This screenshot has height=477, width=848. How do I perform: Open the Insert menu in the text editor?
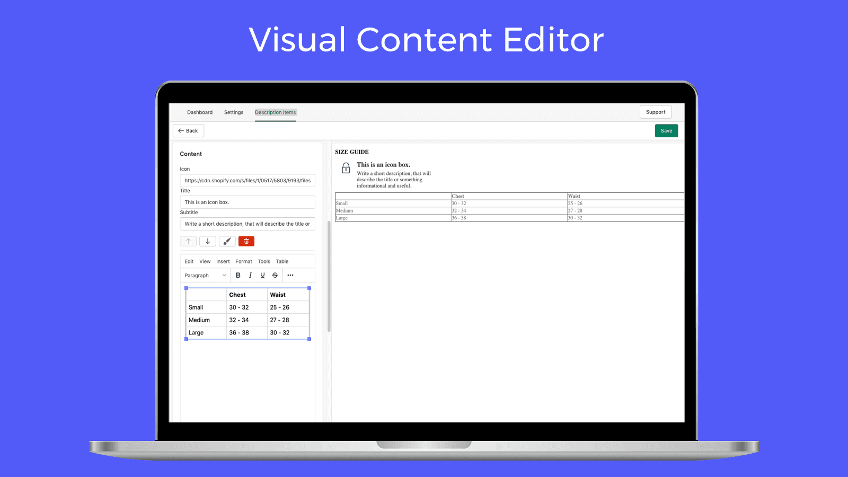[x=223, y=261]
